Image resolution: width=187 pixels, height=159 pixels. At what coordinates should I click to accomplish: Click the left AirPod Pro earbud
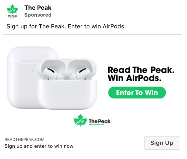49,73
